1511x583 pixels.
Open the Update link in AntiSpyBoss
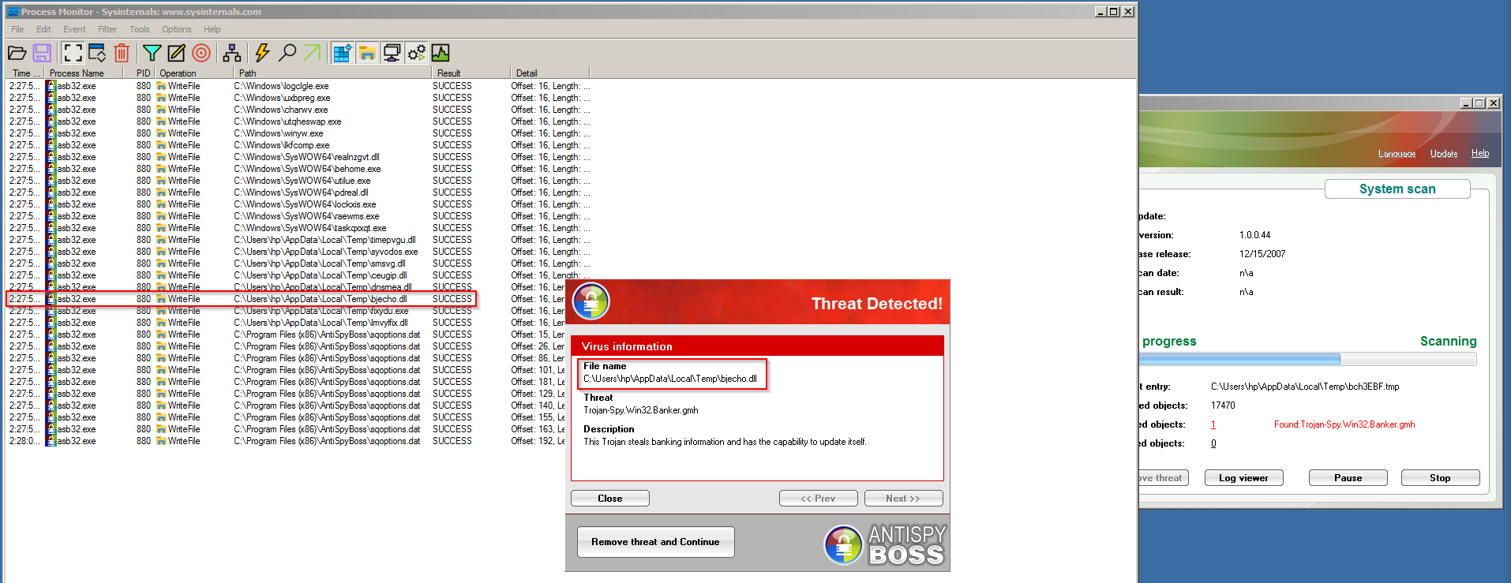(1444, 154)
